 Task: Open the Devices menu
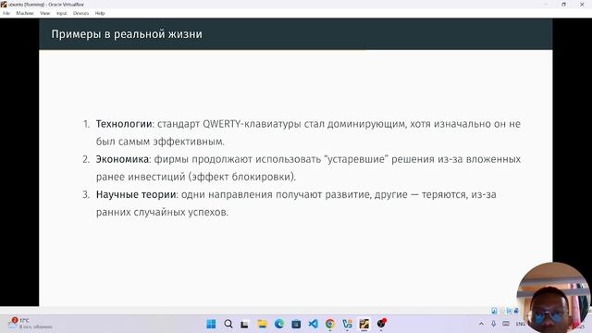tap(80, 13)
